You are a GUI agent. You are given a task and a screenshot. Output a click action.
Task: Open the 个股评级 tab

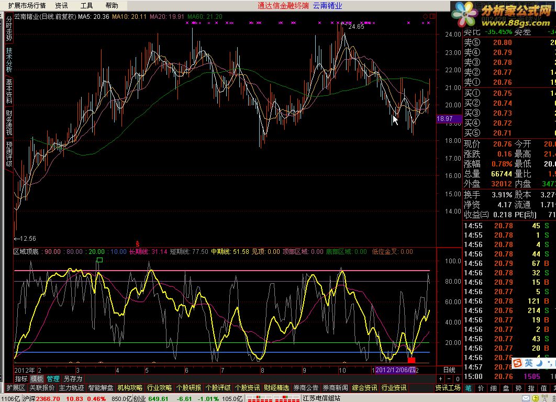tap(218, 388)
